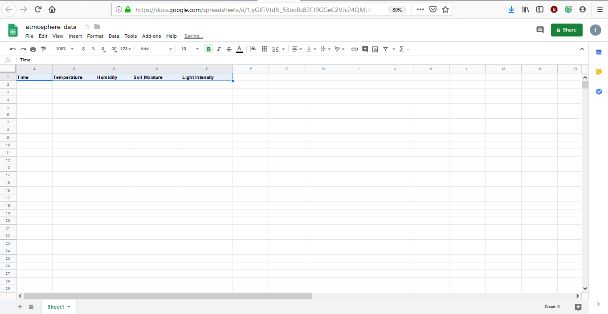The width and height of the screenshot is (608, 314).
Task: Open Google Calendar side panel
Action: click(x=599, y=52)
